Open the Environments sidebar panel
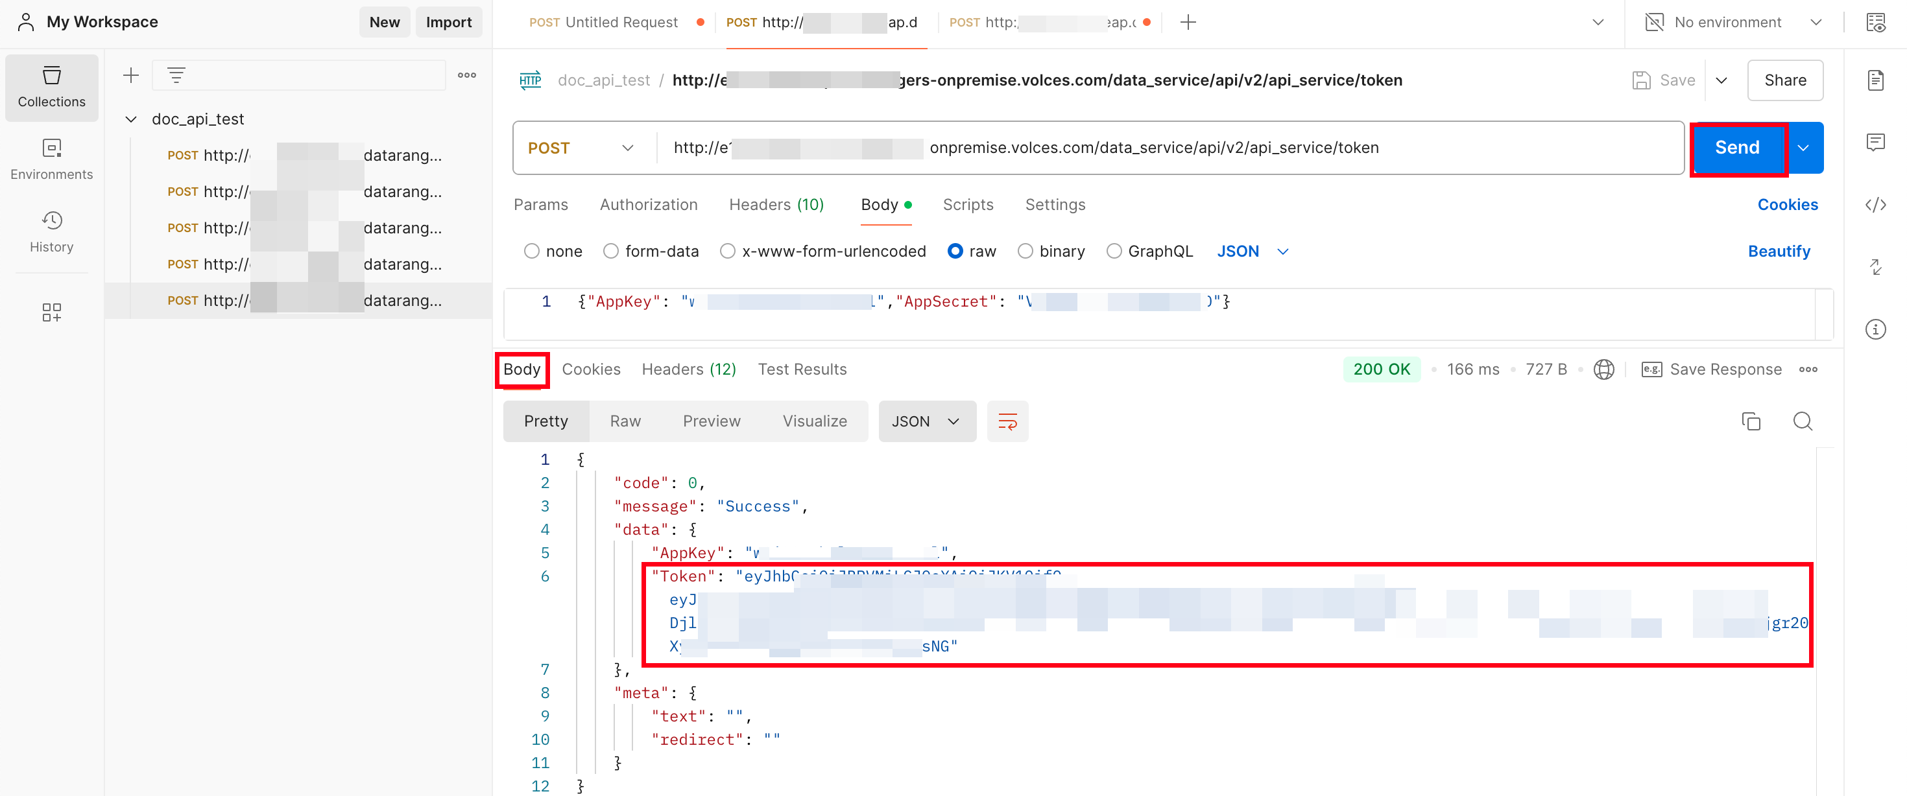The width and height of the screenshot is (1907, 796). [x=51, y=158]
